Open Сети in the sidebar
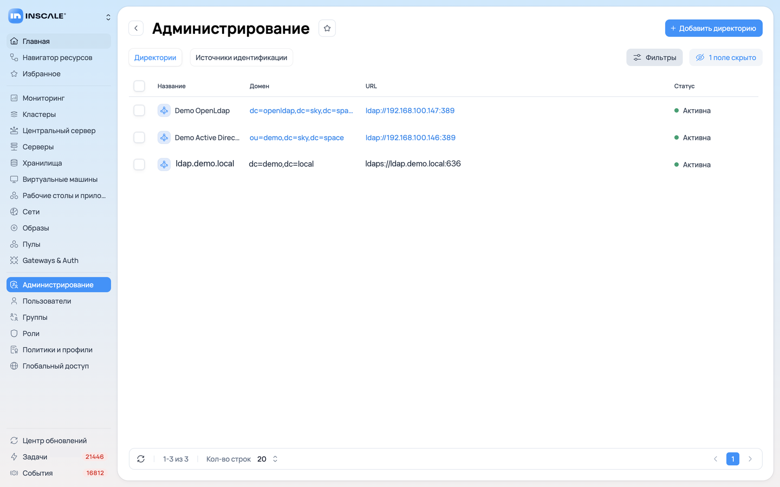This screenshot has width=780, height=487. tap(59, 212)
